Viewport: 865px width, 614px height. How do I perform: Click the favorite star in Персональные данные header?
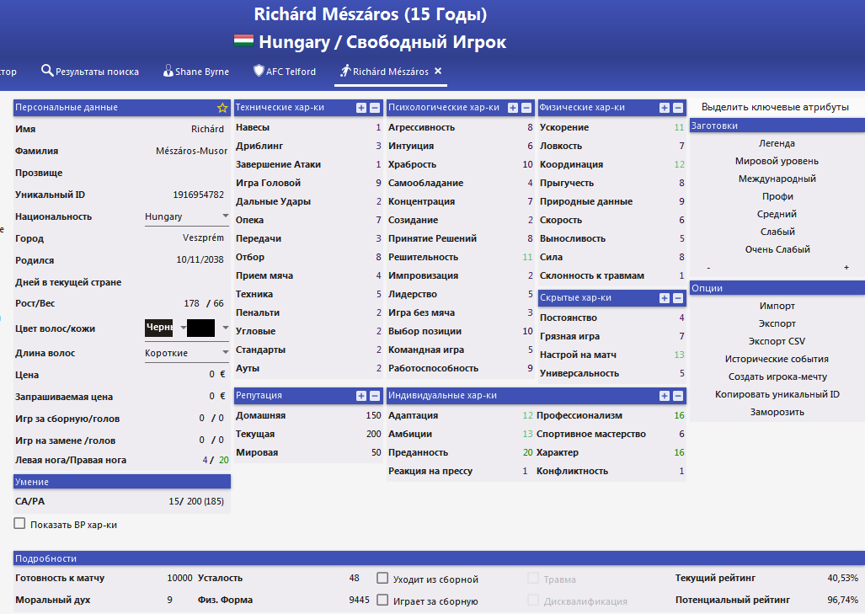coord(222,108)
